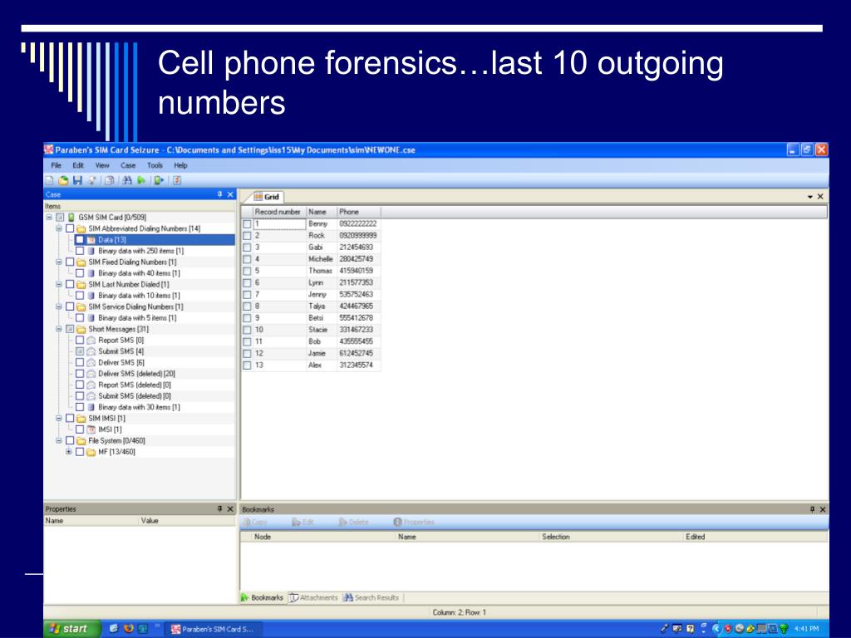Open the View menu

click(x=102, y=165)
